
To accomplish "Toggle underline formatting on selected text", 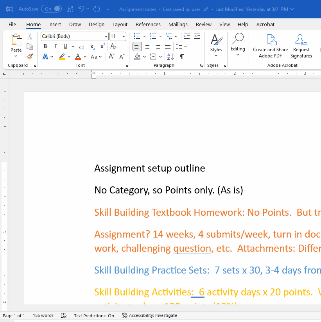I will [65, 46].
